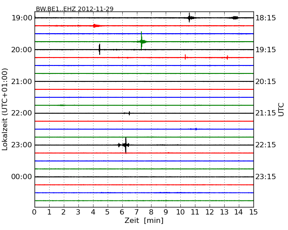Click x-axis tick label 3
The image size is (288, 230).
[x=78, y=212]
